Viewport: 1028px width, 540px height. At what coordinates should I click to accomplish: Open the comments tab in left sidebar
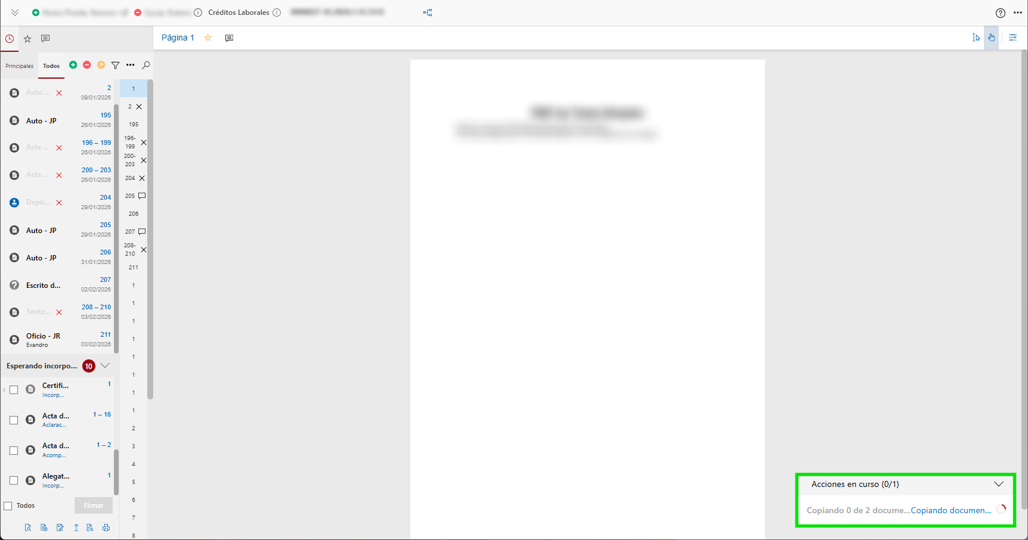tap(45, 39)
